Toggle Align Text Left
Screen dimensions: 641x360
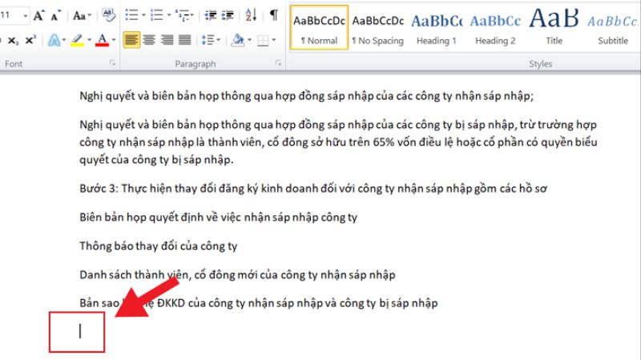131,40
